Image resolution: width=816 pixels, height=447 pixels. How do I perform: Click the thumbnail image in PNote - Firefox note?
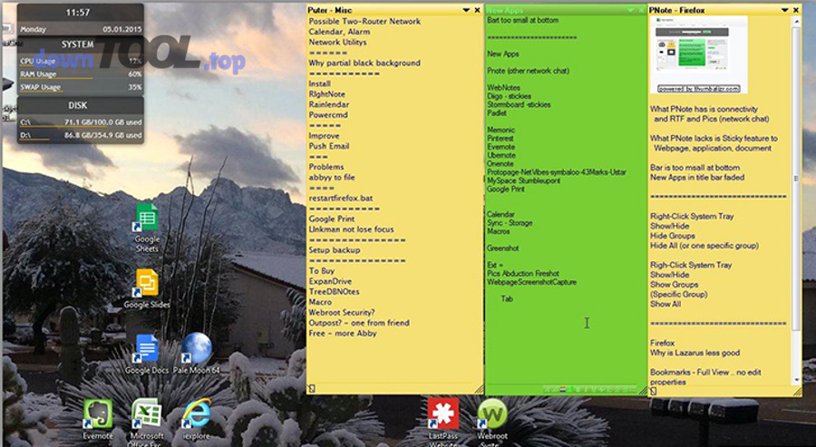click(698, 53)
